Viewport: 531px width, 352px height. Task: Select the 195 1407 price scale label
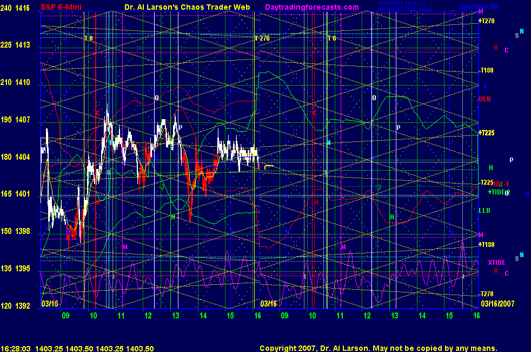(x=15, y=120)
